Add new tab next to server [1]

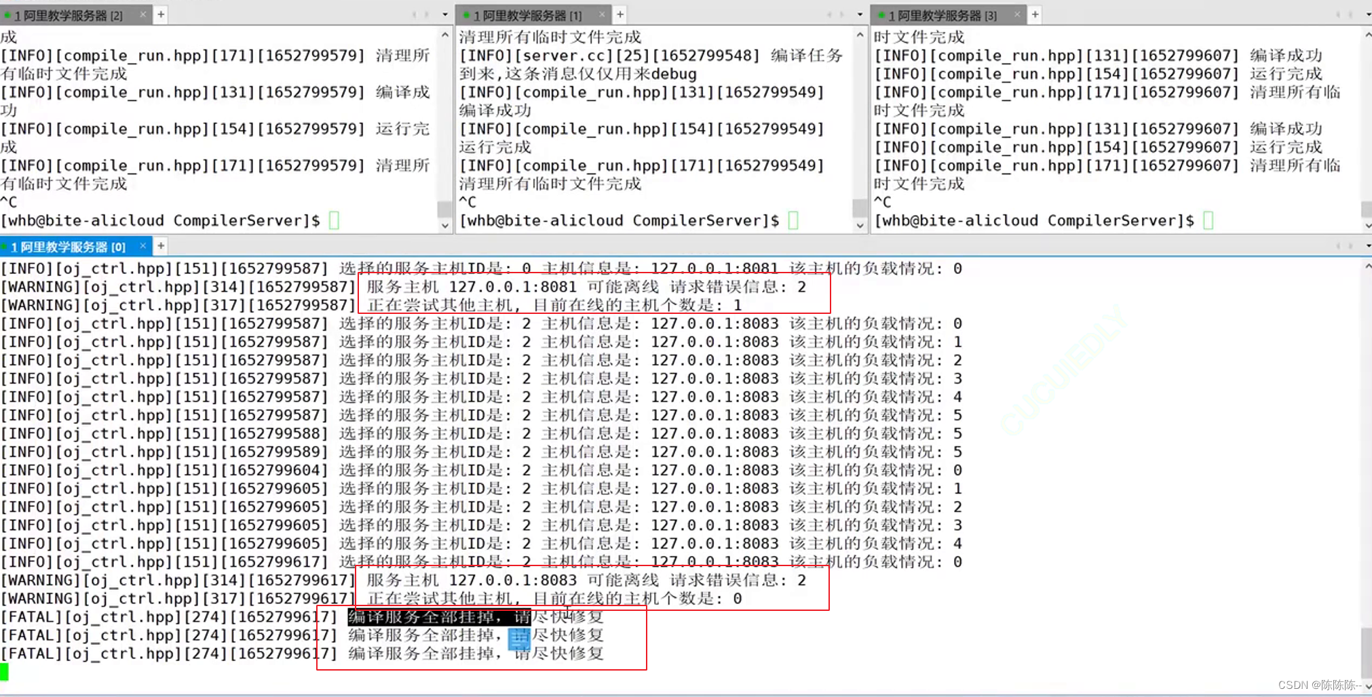pyautogui.click(x=620, y=14)
